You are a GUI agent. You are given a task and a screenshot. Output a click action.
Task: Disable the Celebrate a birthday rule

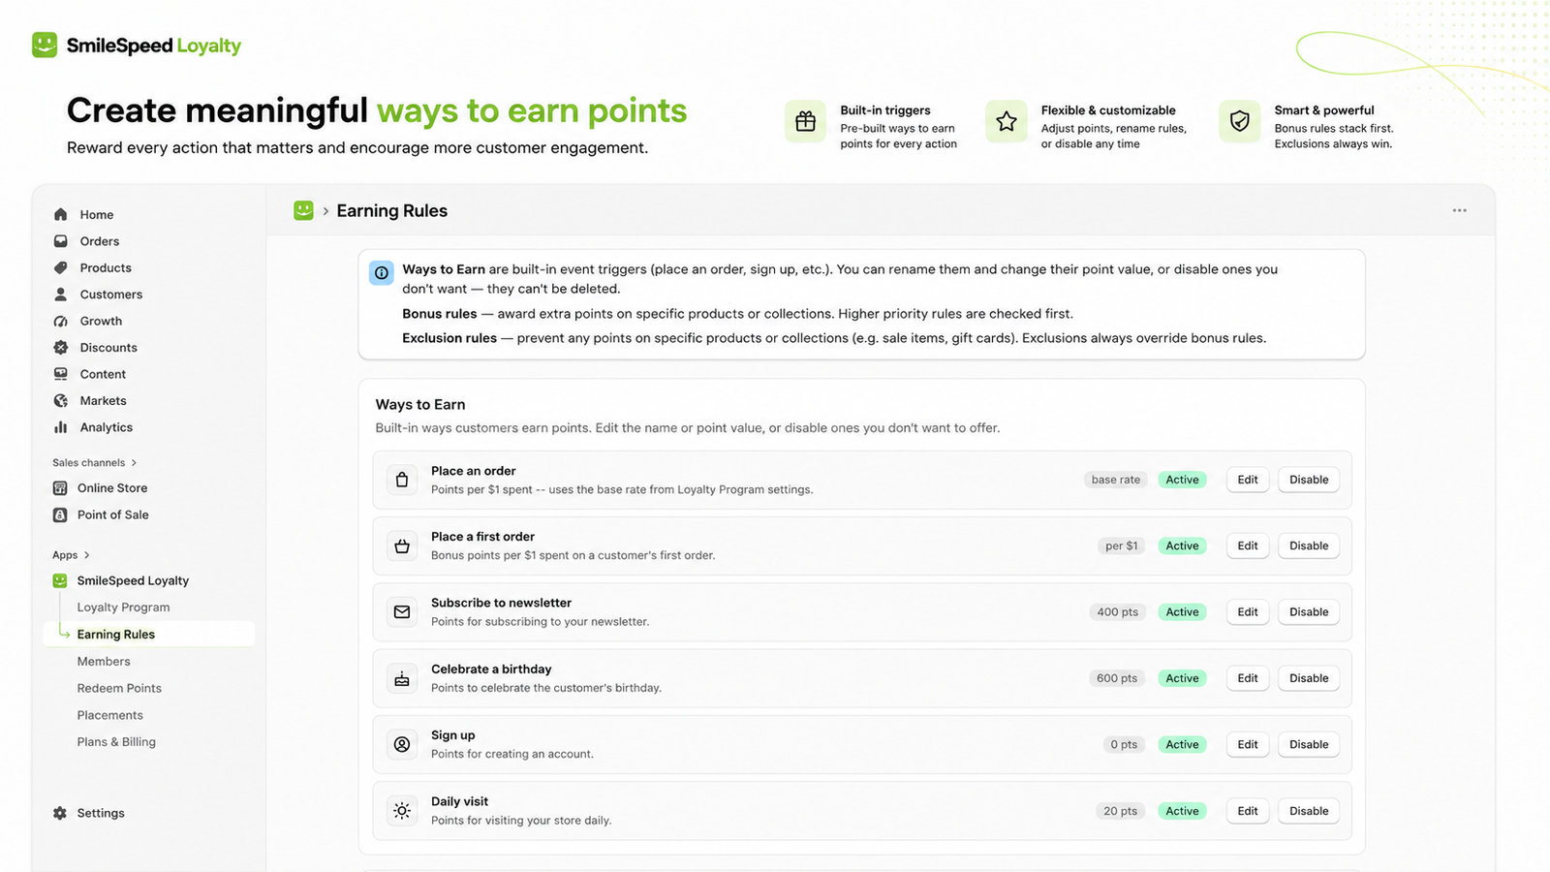pos(1309,678)
